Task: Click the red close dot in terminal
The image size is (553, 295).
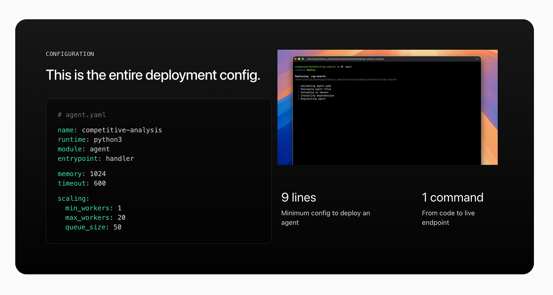Action: click(296, 59)
